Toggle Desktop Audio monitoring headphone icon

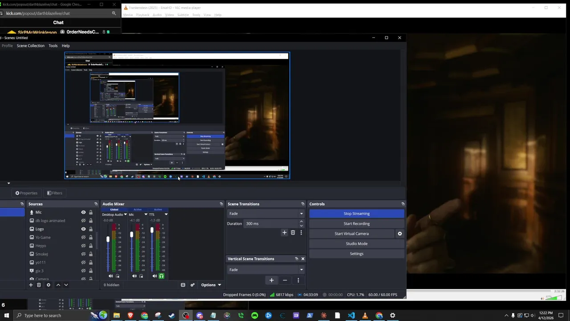point(118,276)
